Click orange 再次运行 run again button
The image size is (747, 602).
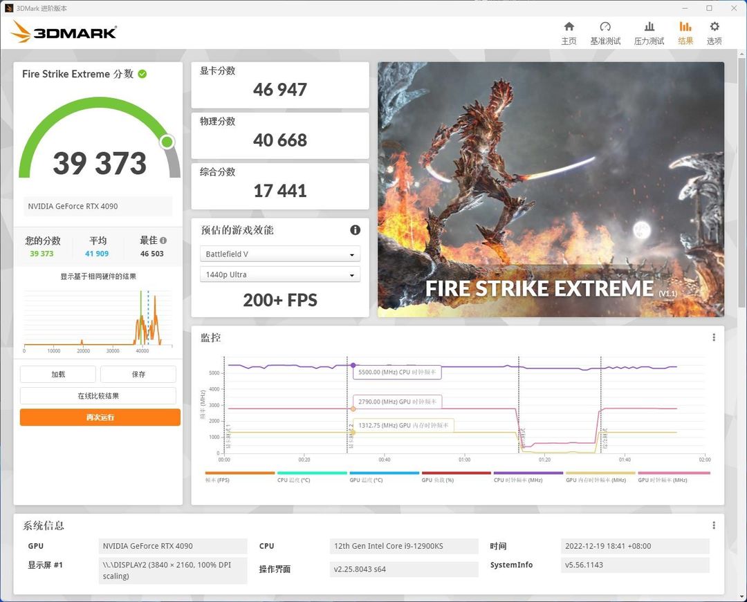pyautogui.click(x=100, y=417)
